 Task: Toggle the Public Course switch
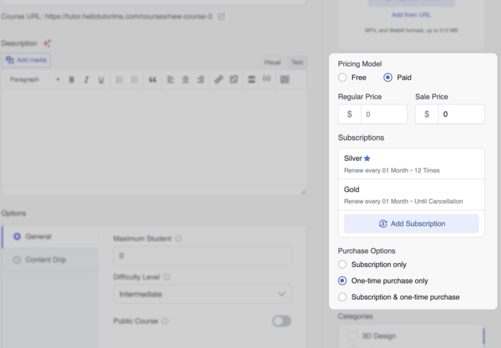(281, 321)
